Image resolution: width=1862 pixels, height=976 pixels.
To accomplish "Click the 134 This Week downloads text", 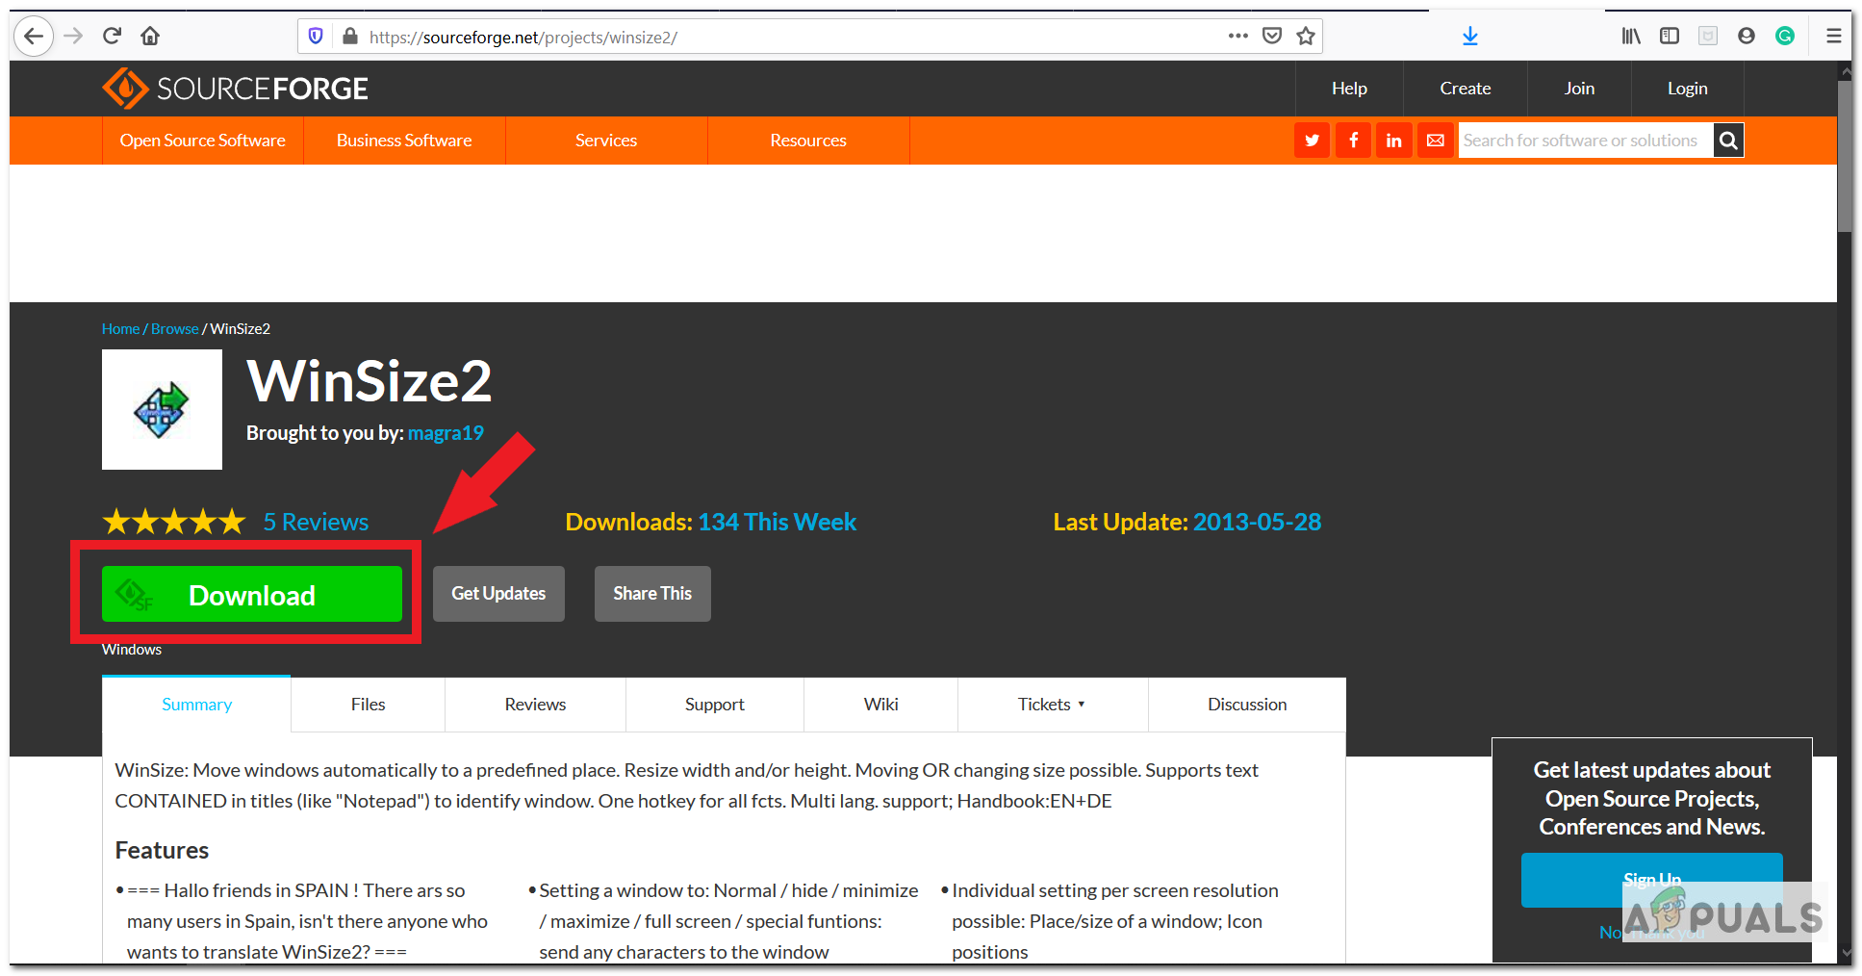I will point(777,522).
